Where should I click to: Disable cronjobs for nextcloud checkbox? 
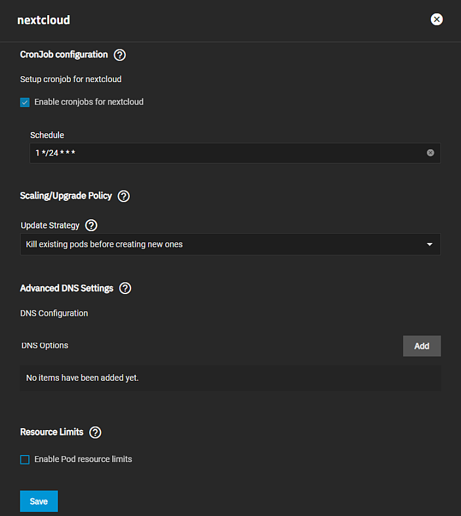coord(25,102)
